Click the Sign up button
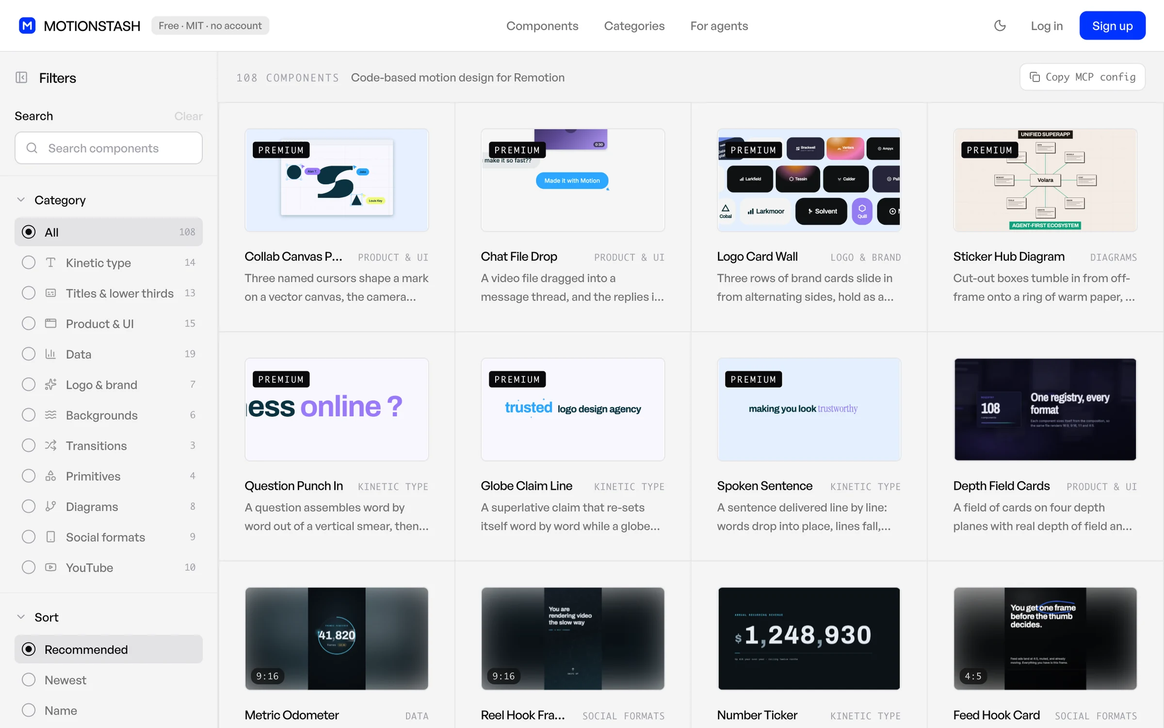This screenshot has height=728, width=1164. [x=1112, y=26]
